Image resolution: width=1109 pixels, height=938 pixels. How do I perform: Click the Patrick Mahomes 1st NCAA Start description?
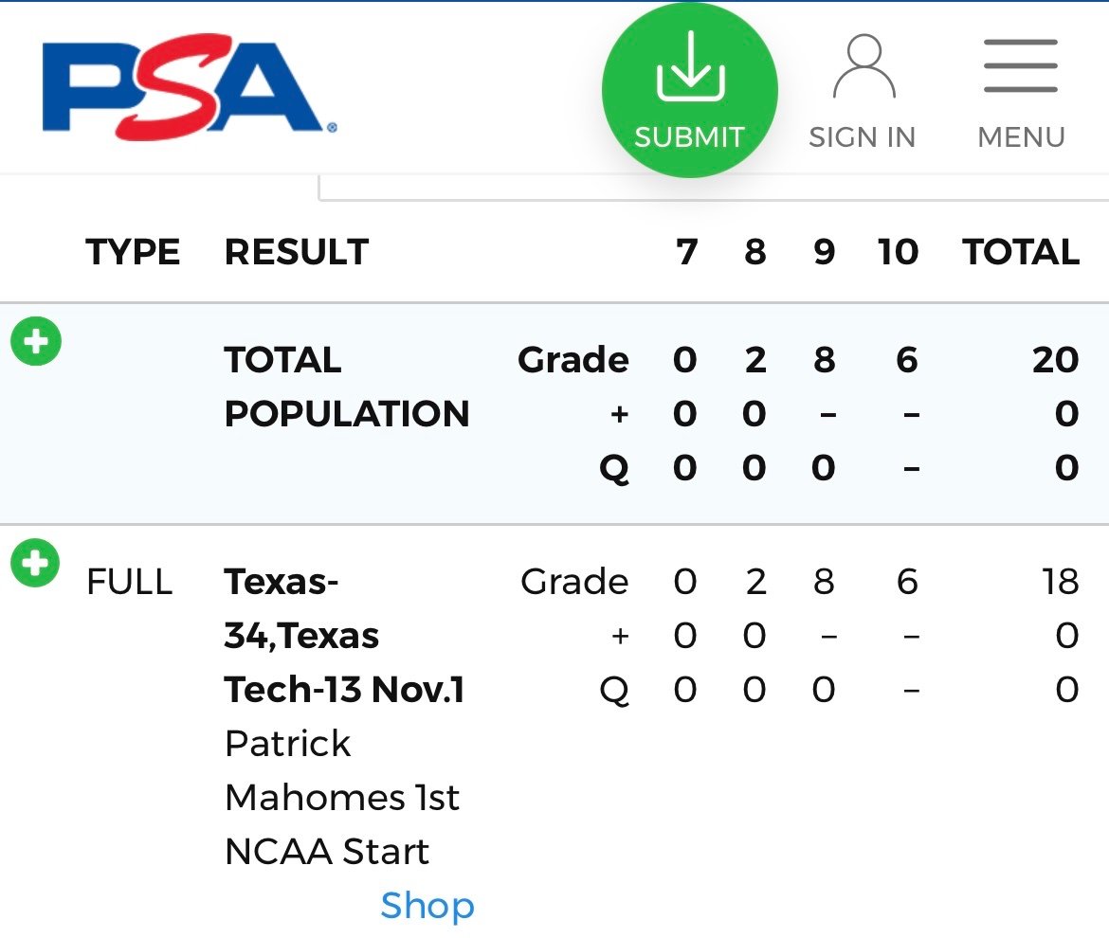click(342, 798)
